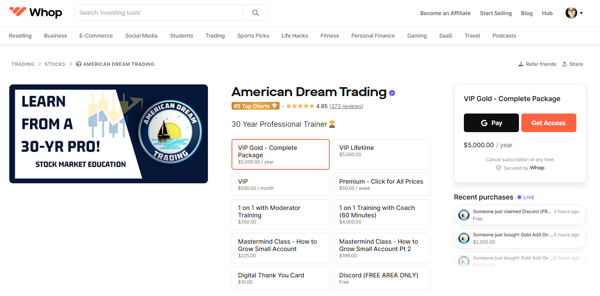Open the 373 reviews link
Screen dimensions: 600x296
pos(346,106)
